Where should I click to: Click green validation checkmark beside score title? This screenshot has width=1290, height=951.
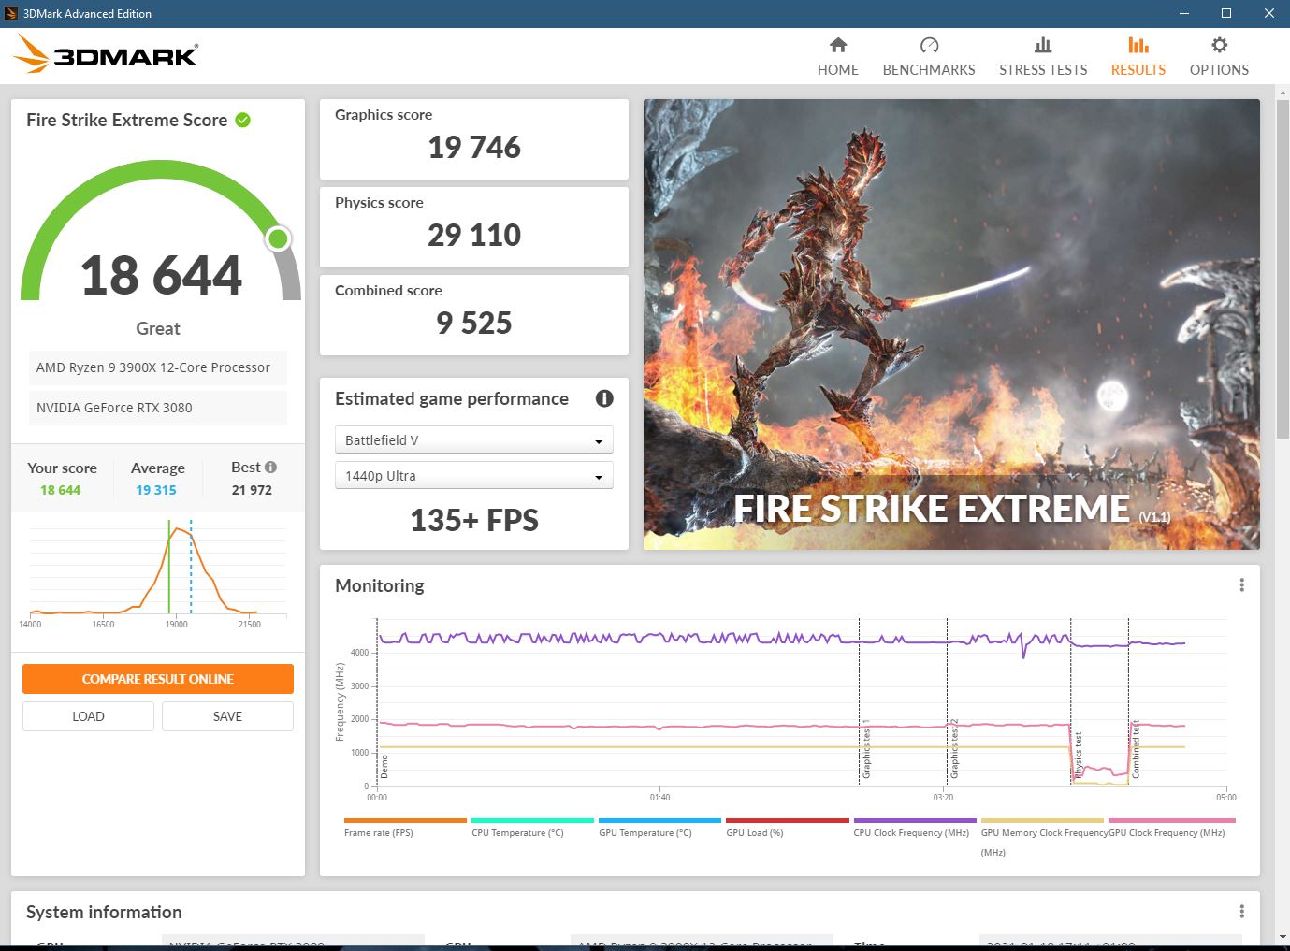243,120
